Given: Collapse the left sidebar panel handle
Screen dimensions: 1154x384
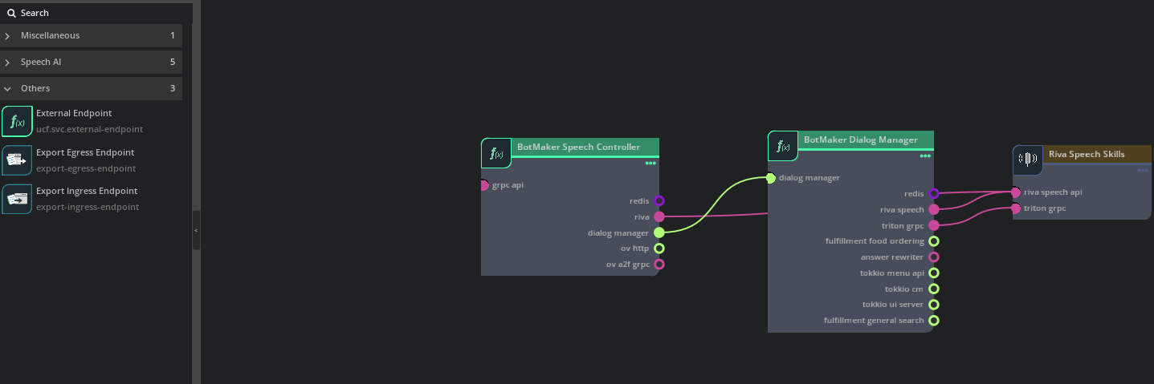Looking at the screenshot, I should (196, 230).
